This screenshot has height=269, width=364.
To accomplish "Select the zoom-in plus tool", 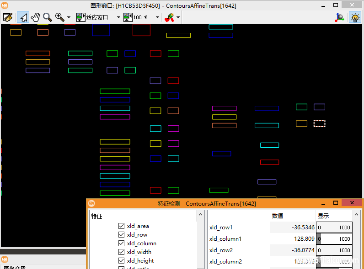I will [x=59, y=17].
